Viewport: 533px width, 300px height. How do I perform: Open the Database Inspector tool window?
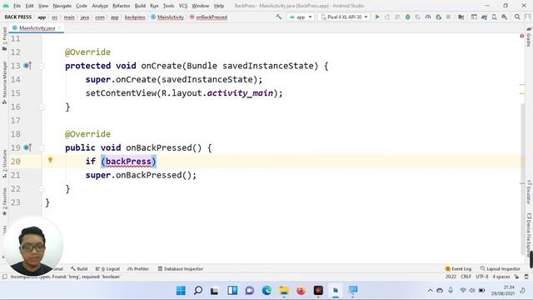pyautogui.click(x=180, y=268)
